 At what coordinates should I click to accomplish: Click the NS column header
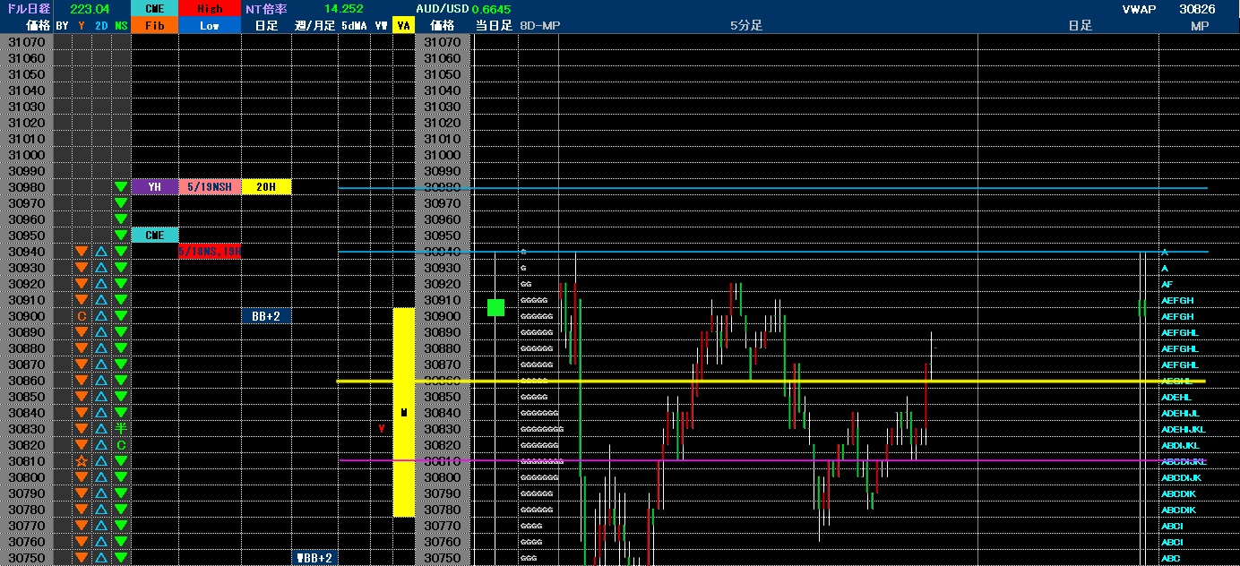(x=121, y=25)
